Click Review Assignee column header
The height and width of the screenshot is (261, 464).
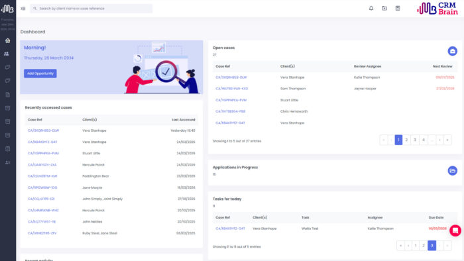pos(367,66)
